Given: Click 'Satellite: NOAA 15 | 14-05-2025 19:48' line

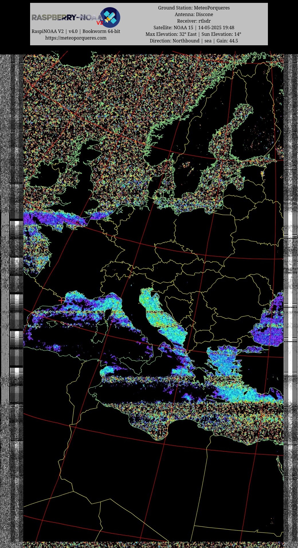Looking at the screenshot, I should pos(194,28).
